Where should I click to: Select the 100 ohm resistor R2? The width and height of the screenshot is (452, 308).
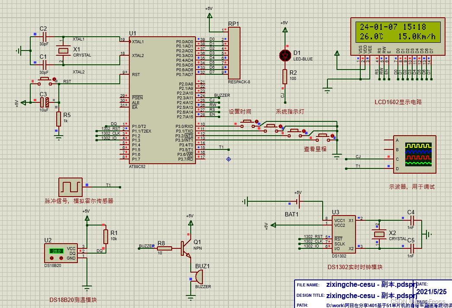(285, 76)
